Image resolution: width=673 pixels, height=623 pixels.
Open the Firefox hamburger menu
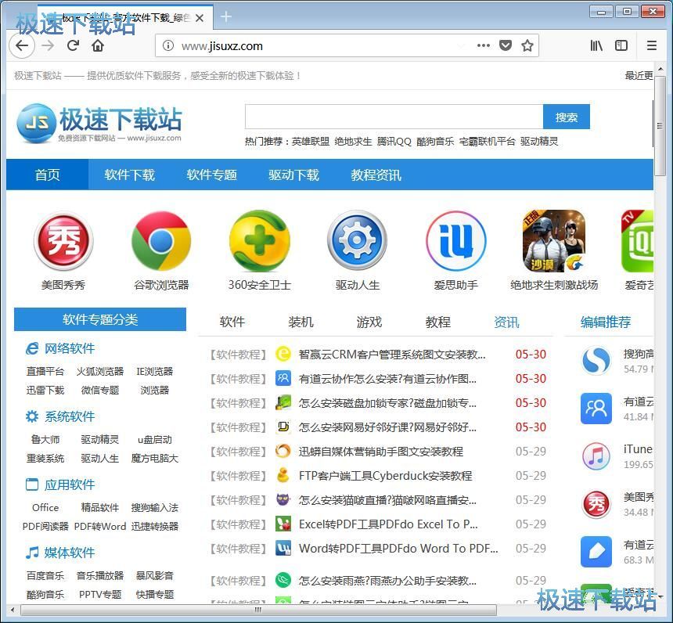point(651,45)
